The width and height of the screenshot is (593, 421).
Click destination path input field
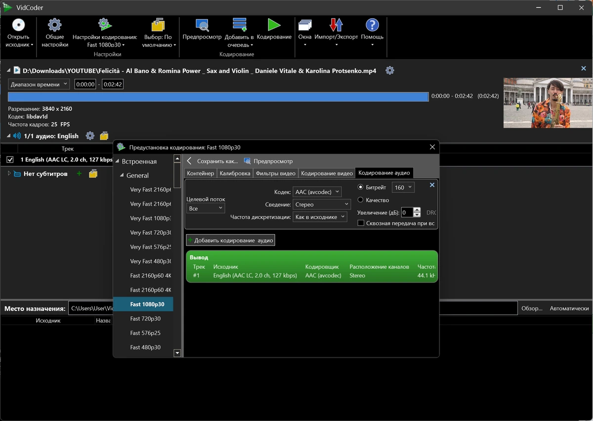click(293, 308)
